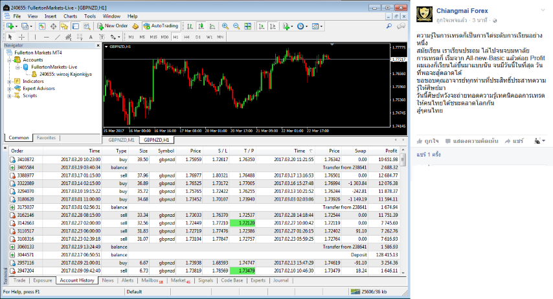Open the Journal terminal tab
Screen dimensions: 553x299
point(281,280)
